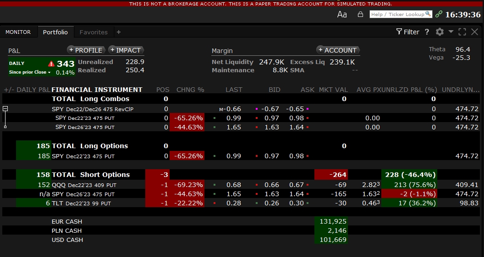
Task: Click the UNRLZD P&L (%) column header
Action: [408, 90]
